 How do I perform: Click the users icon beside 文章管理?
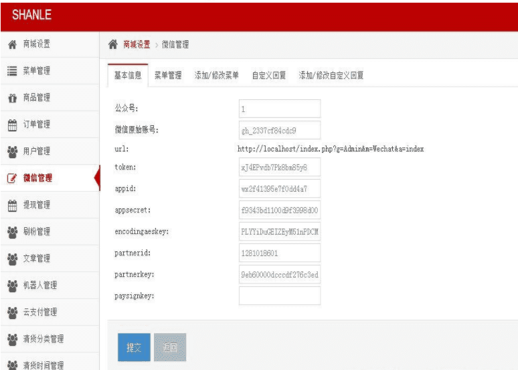tap(12, 259)
